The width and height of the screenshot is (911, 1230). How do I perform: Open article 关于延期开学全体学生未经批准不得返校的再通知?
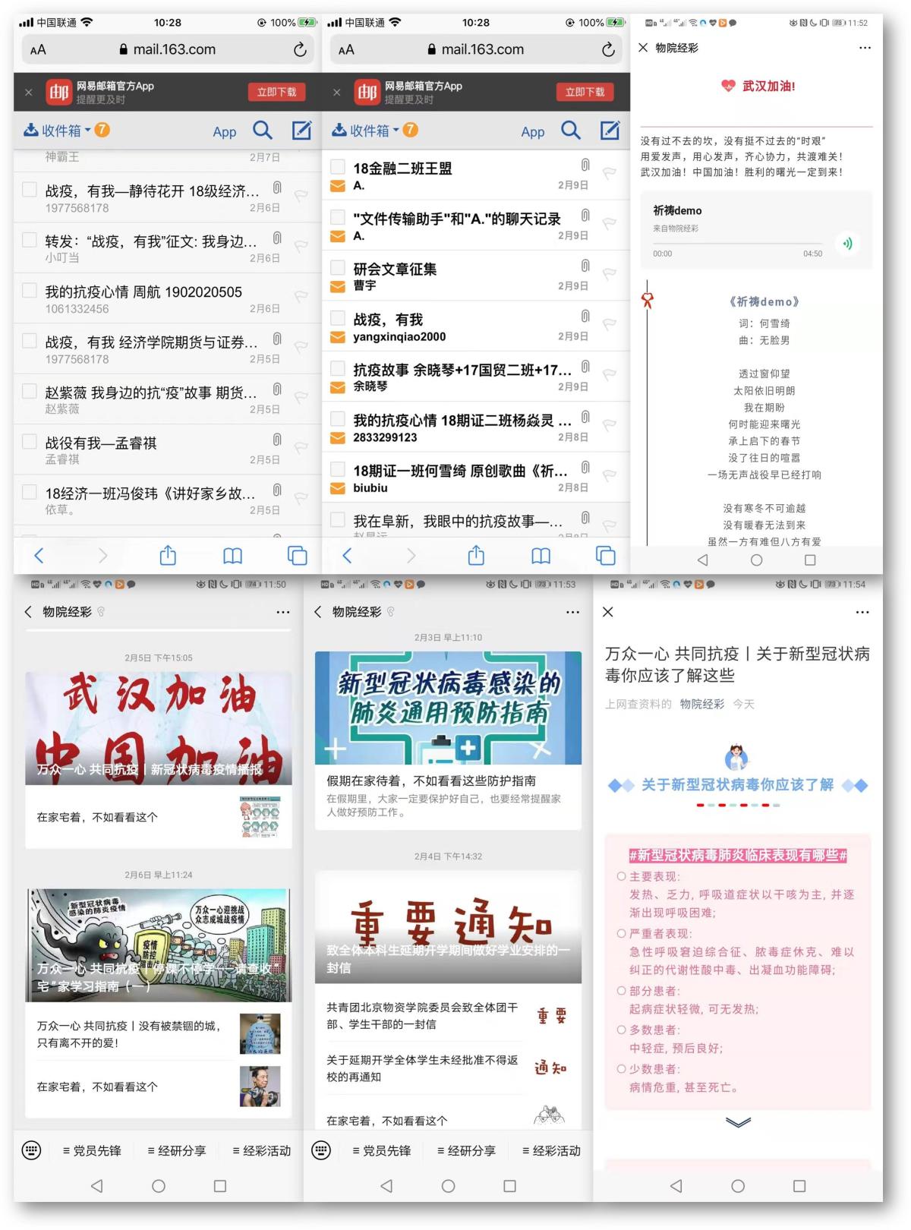click(x=423, y=1068)
